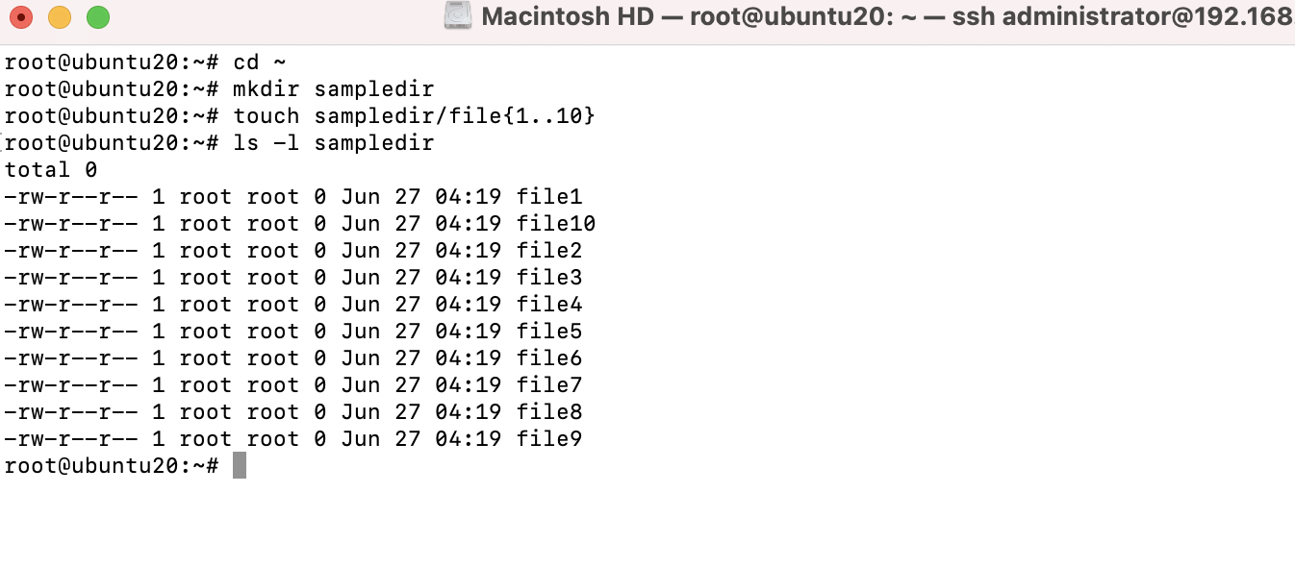The width and height of the screenshot is (1295, 567).
Task: Click the 'touch sampledir/file{1..10}' command
Action: pyautogui.click(x=415, y=116)
